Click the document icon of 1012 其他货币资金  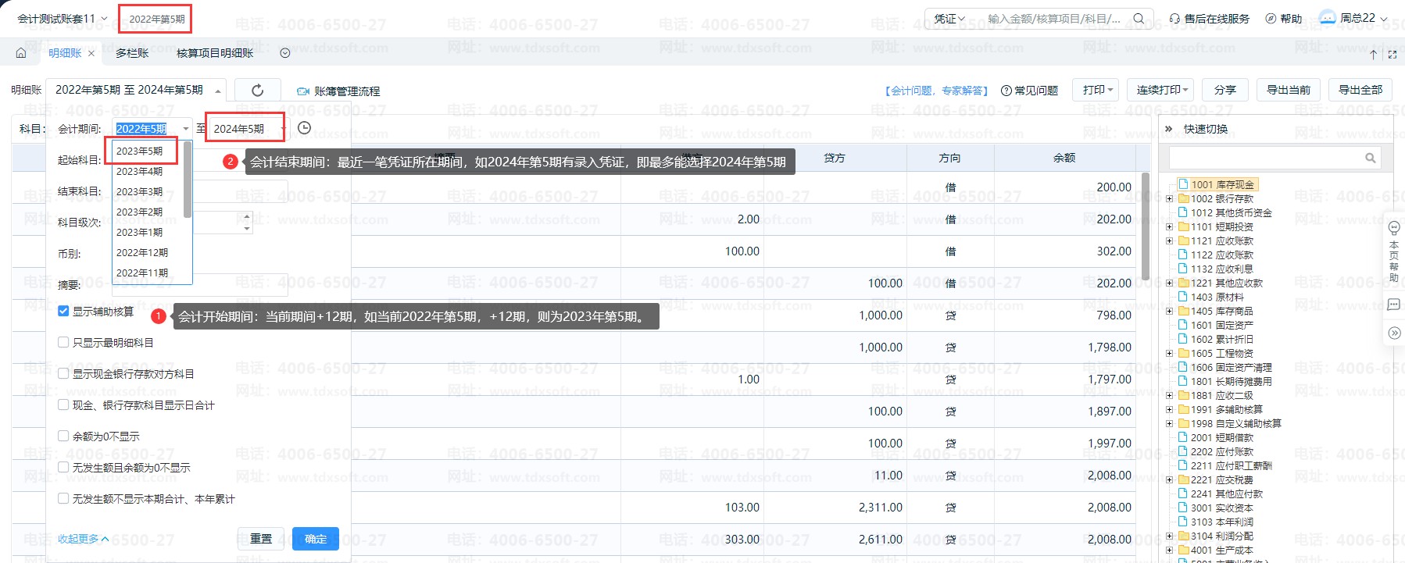(x=1183, y=212)
